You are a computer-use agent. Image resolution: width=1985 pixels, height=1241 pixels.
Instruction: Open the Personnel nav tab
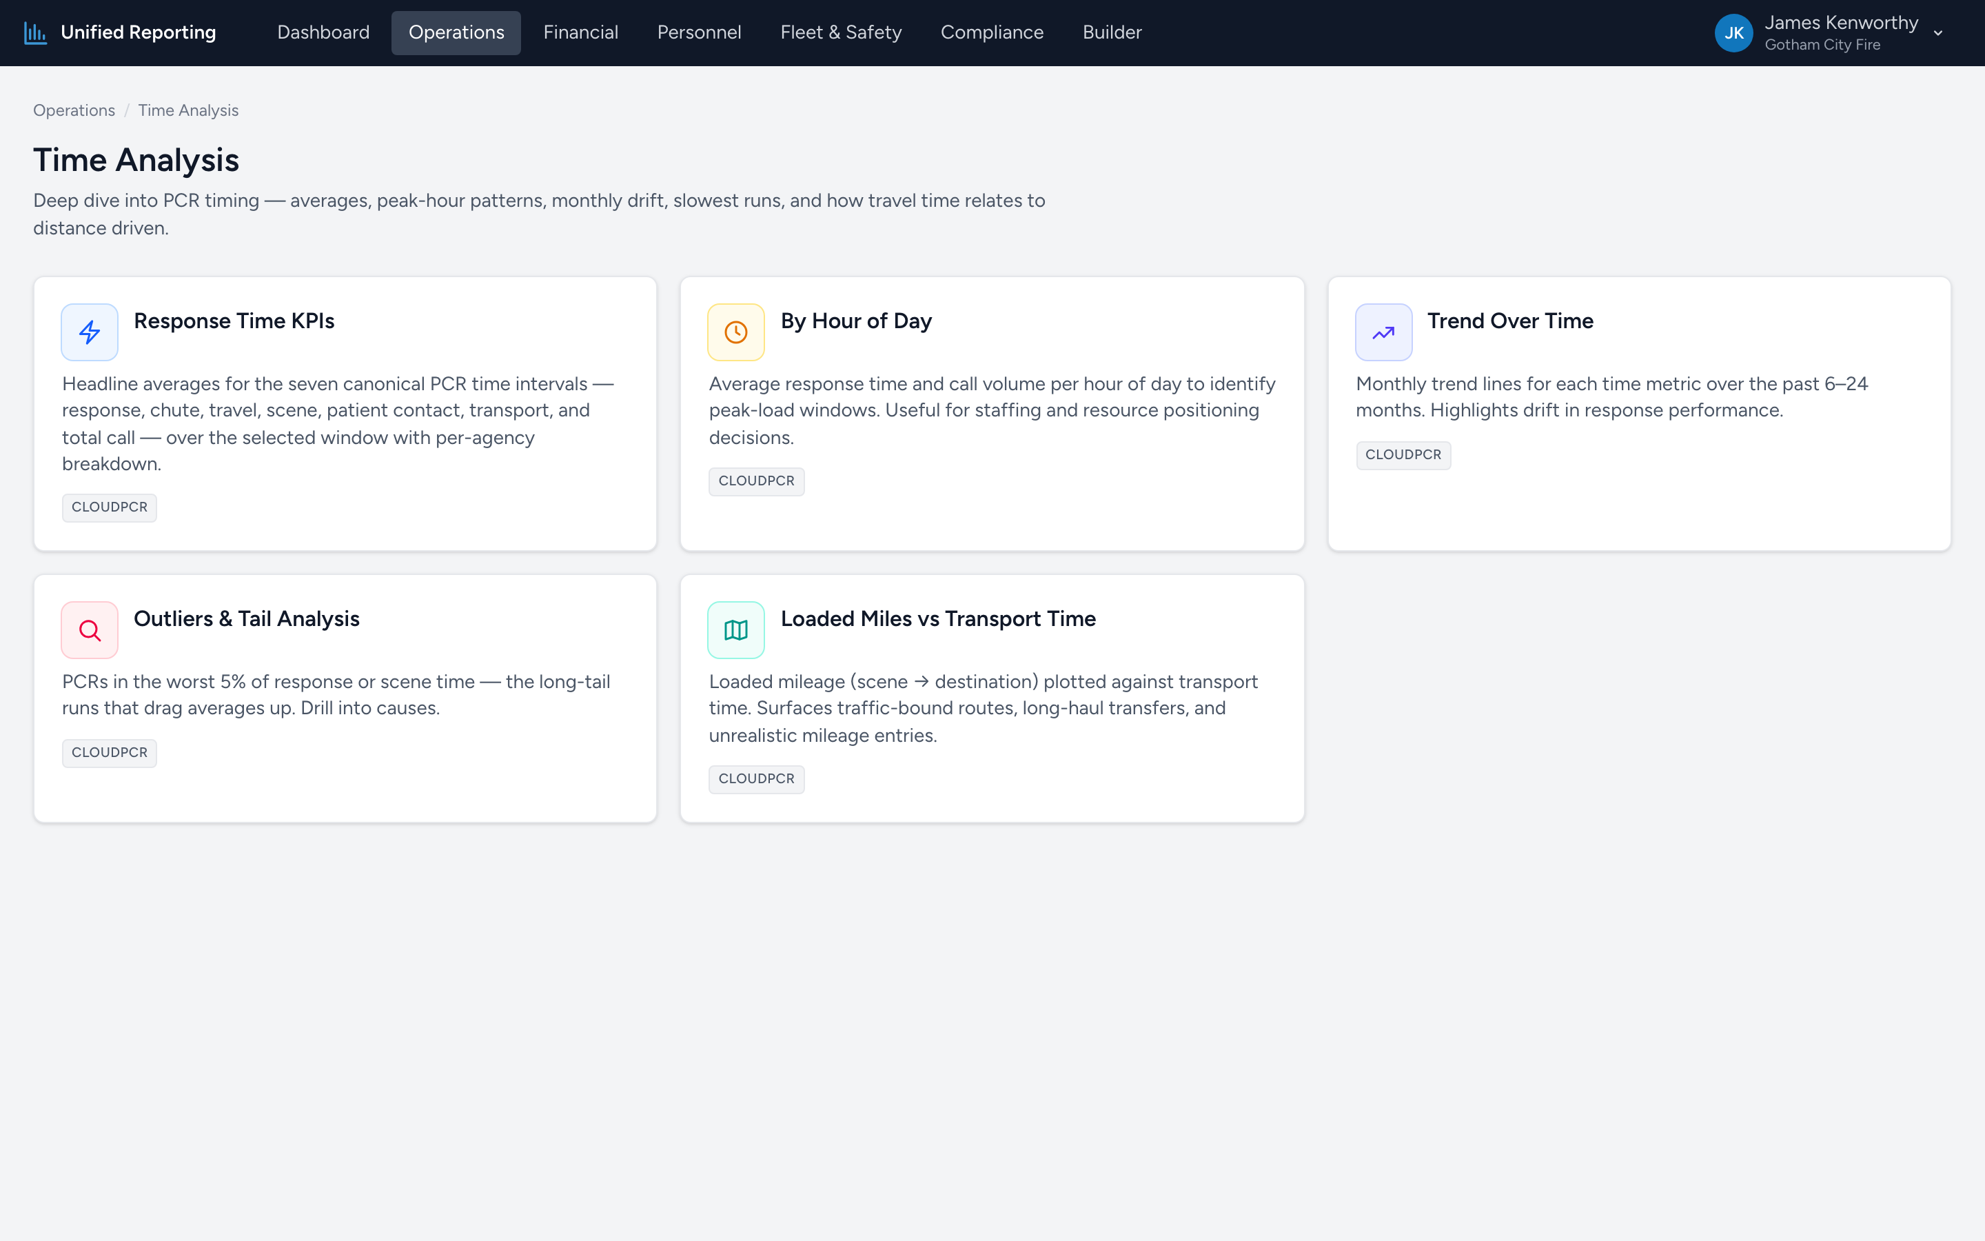coord(699,33)
